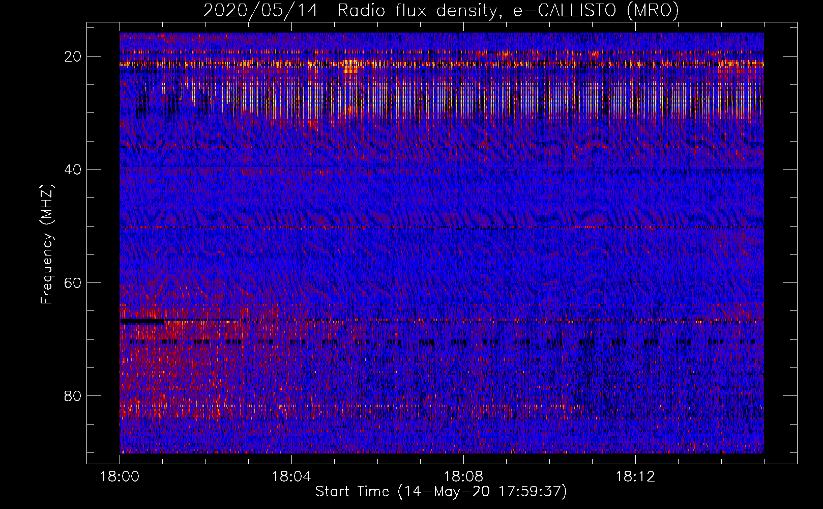Click the 'Start Time (14-May-20 17:59:37)' axis label

[441, 492]
